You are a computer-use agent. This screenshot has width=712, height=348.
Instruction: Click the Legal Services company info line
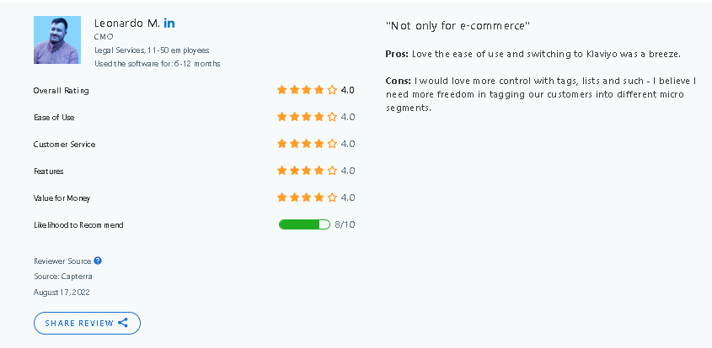tap(152, 50)
